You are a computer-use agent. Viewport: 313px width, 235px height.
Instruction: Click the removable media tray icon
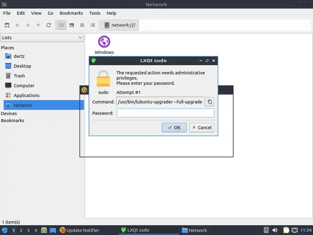266,230
